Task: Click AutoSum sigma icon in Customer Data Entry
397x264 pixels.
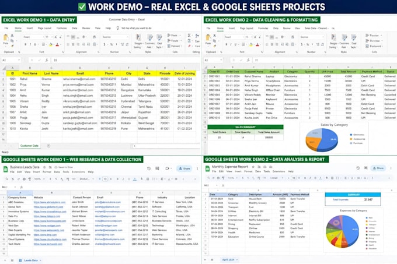Action: pyautogui.click(x=189, y=36)
